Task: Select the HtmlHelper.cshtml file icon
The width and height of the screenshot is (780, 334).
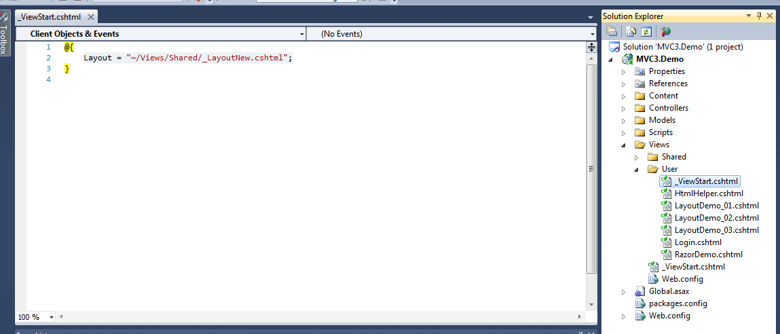Action: pyautogui.click(x=666, y=193)
